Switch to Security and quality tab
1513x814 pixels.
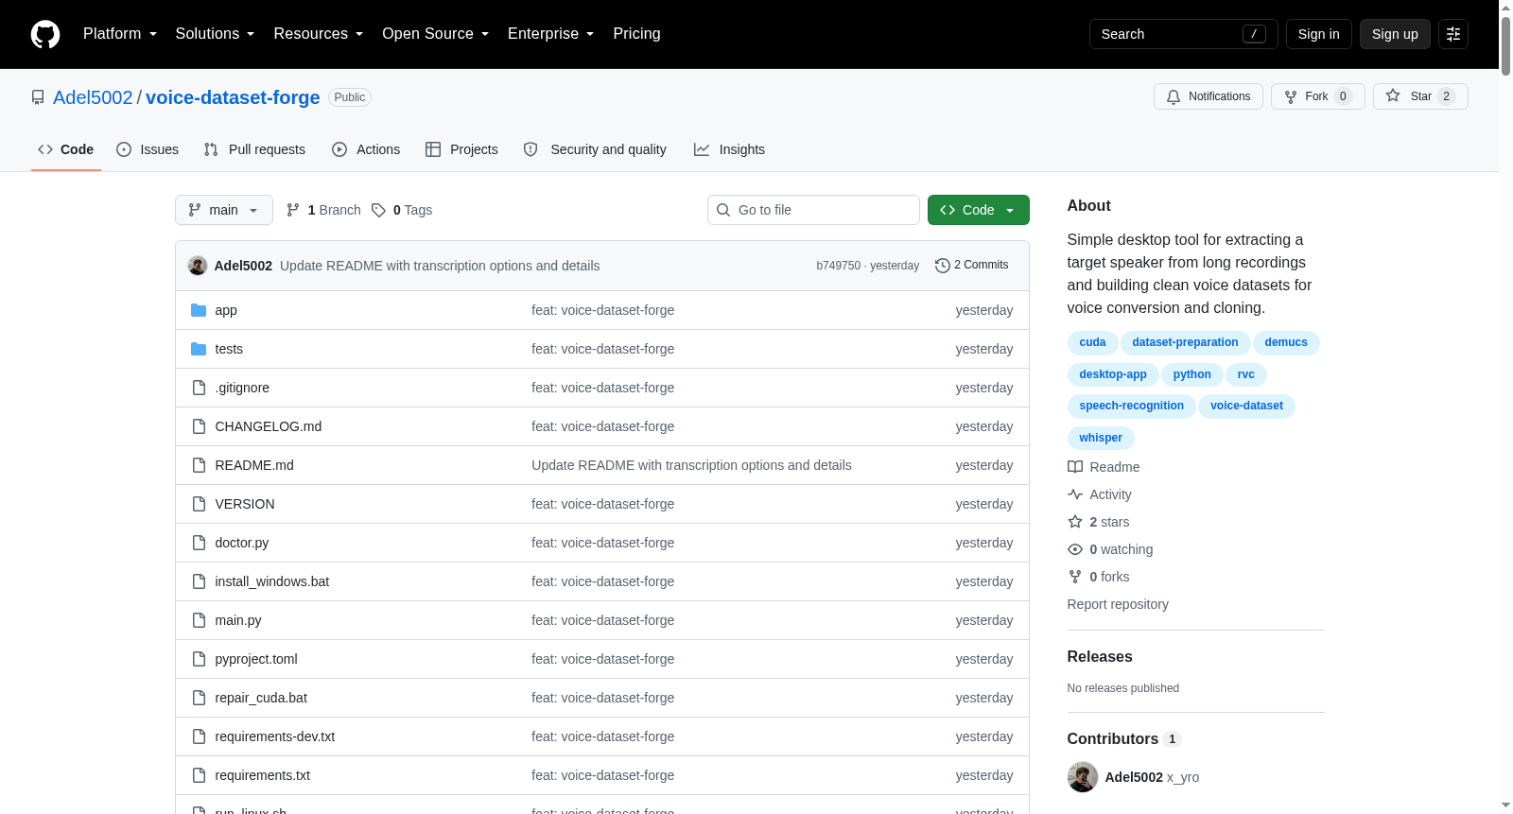(x=595, y=149)
